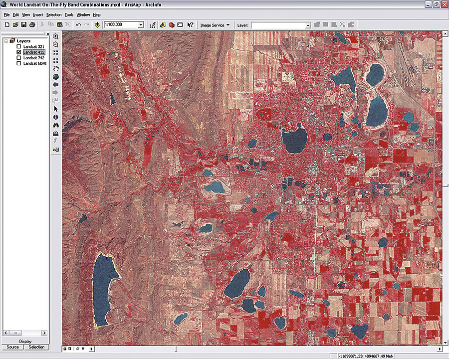Image resolution: width=449 pixels, height=359 pixels.
Task: Click the Landsat 742 layer name
Action: (x=34, y=58)
